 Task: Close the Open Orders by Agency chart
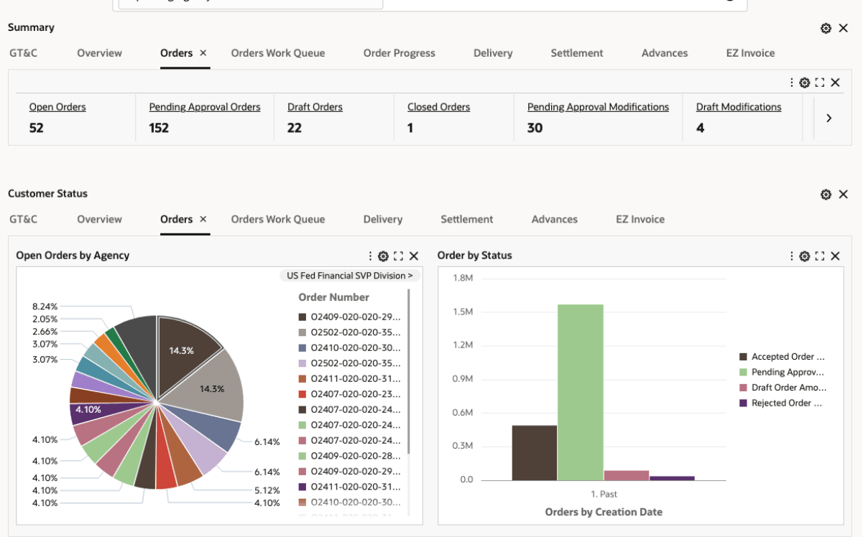(x=414, y=256)
